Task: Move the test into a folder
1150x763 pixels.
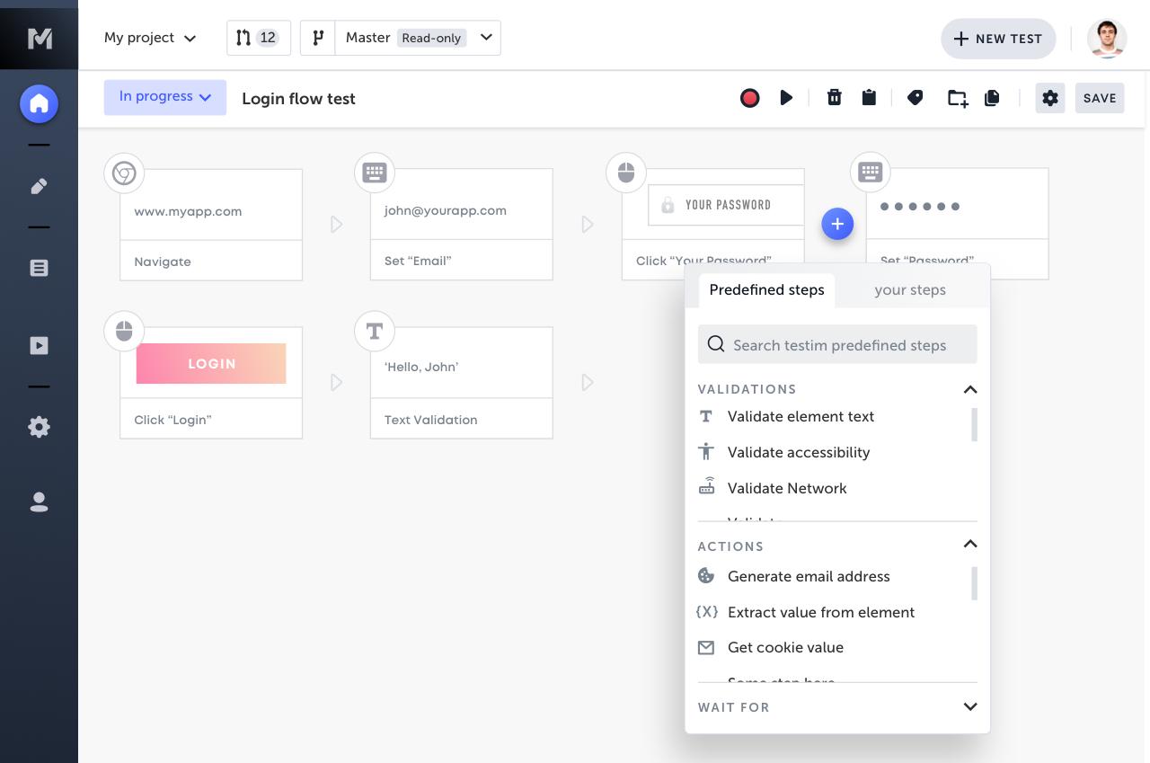Action: tap(956, 97)
